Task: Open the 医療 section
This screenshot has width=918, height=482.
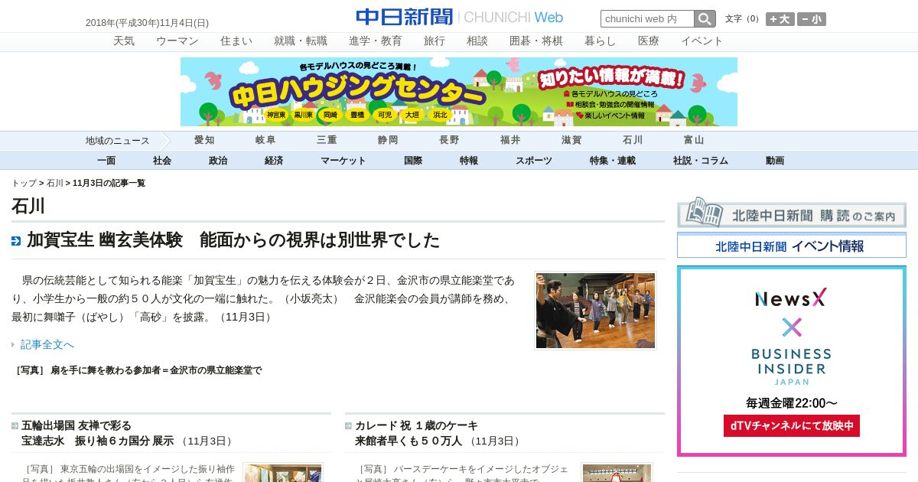Action: [x=649, y=41]
